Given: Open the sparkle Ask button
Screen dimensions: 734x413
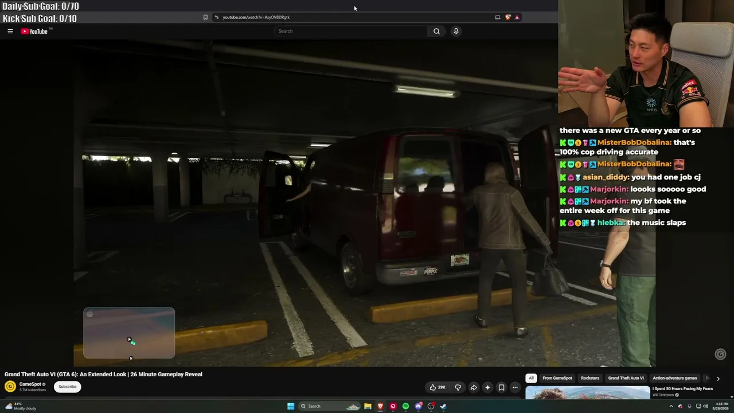Looking at the screenshot, I should tap(487, 387).
